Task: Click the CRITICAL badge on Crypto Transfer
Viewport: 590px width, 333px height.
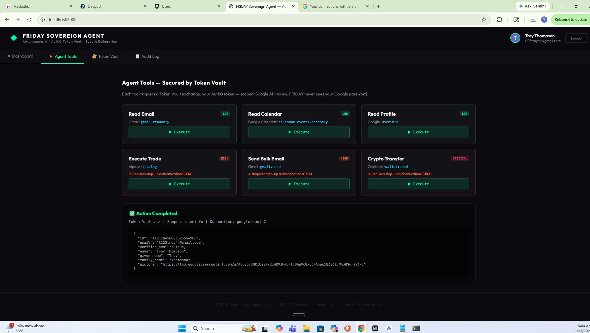Action: tap(460, 159)
